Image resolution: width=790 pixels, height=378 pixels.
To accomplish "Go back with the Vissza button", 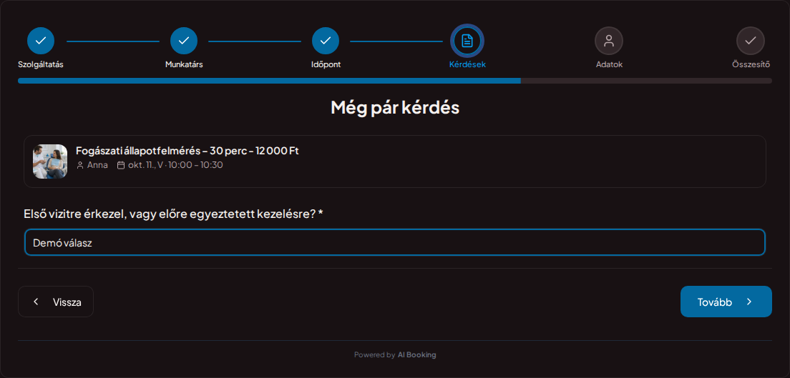I will 56,302.
